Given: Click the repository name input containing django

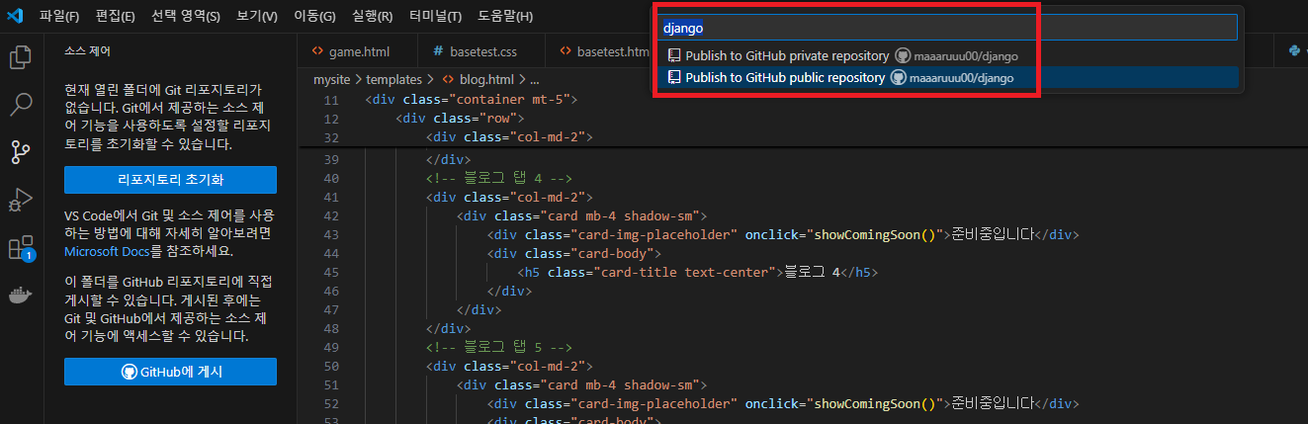Looking at the screenshot, I should 947,29.
